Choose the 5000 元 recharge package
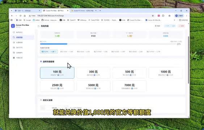 (x=93, y=86)
